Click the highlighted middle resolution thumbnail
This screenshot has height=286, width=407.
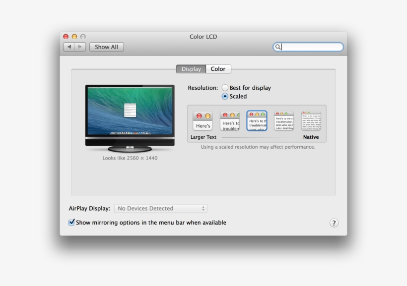(x=257, y=120)
